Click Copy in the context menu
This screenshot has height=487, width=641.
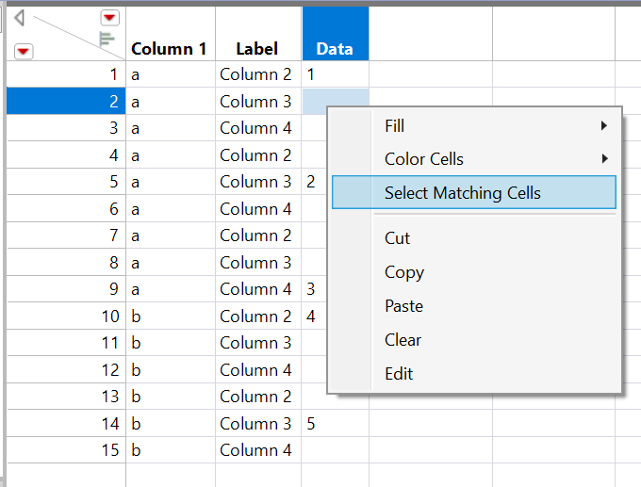point(403,272)
